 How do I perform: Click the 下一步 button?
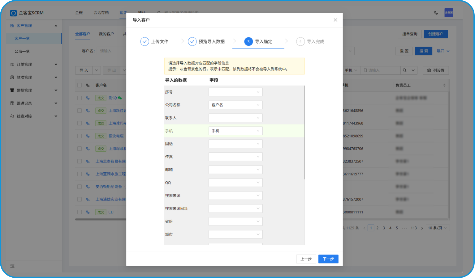click(328, 259)
